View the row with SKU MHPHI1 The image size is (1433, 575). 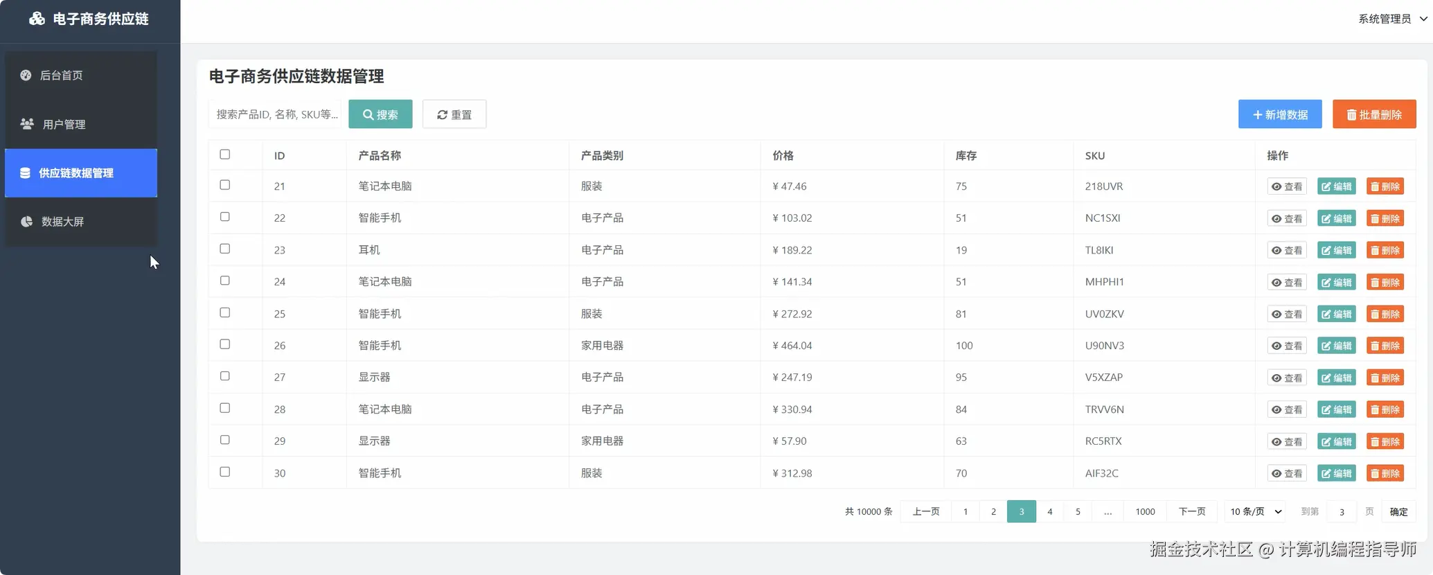coord(1287,282)
